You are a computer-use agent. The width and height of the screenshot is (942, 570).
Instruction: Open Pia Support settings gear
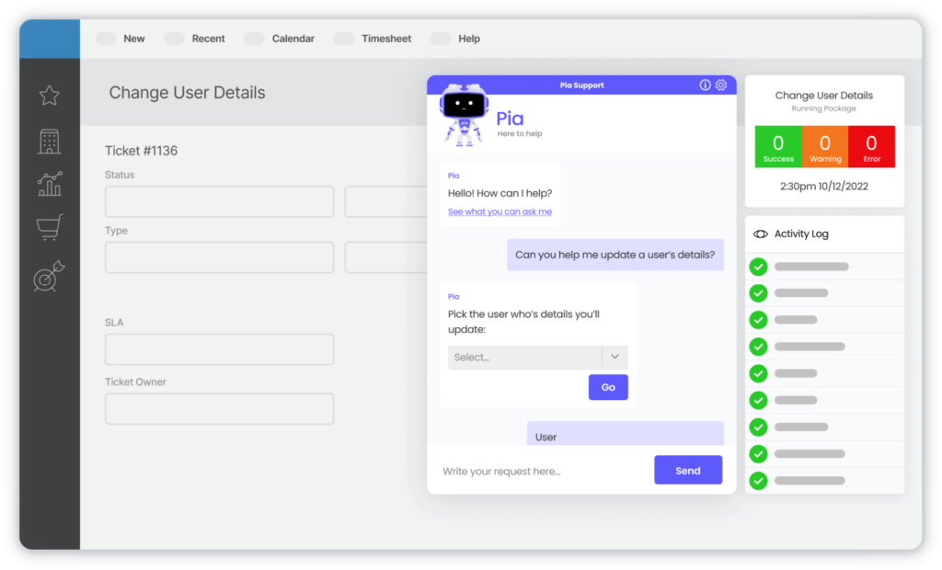point(721,85)
